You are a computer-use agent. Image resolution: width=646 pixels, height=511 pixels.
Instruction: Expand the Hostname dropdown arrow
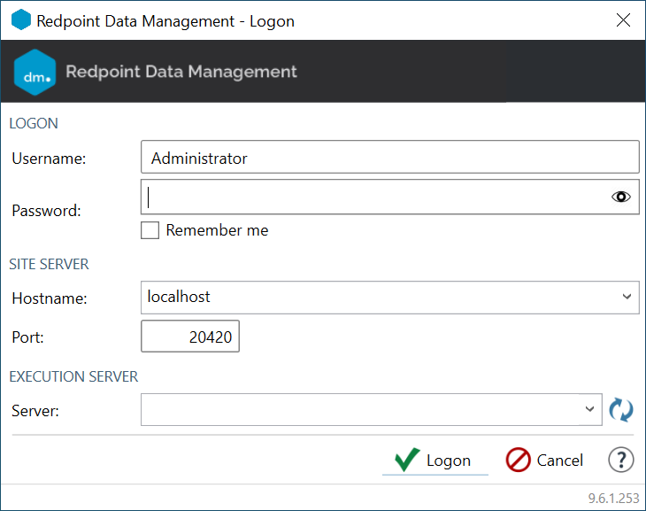[627, 298]
